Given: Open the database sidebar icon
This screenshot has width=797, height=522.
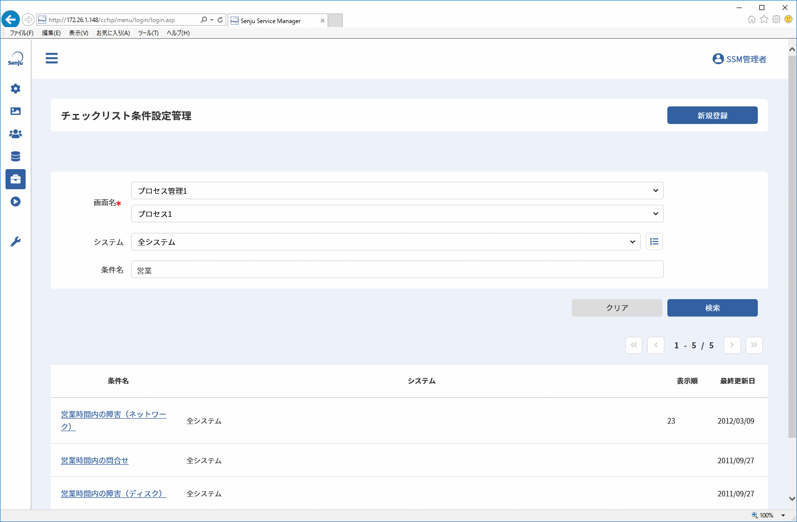Looking at the screenshot, I should [16, 157].
